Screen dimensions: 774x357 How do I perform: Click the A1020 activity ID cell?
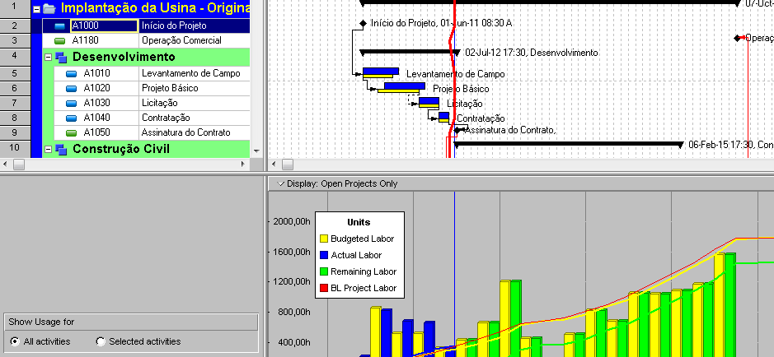[x=96, y=88]
